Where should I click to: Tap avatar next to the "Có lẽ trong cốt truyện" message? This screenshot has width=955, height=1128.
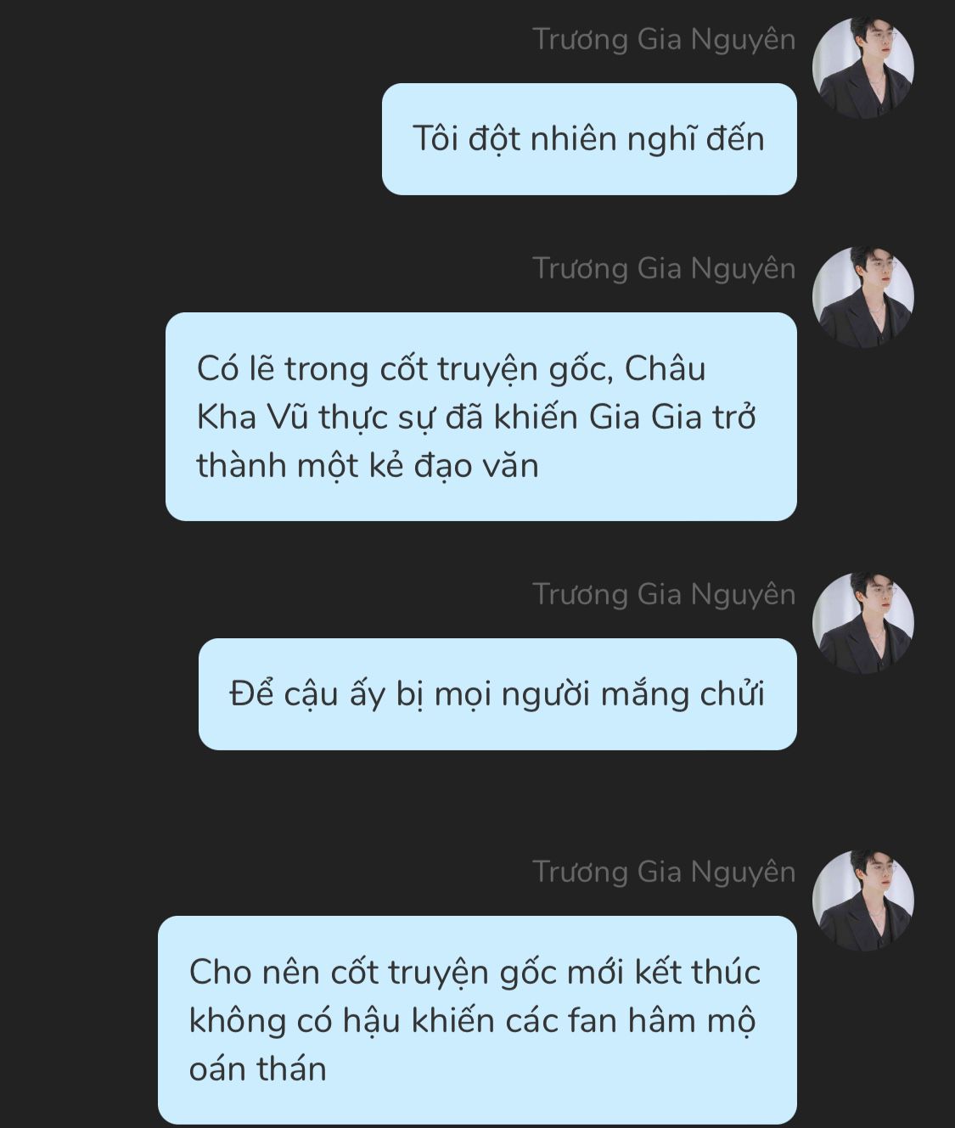click(x=863, y=297)
